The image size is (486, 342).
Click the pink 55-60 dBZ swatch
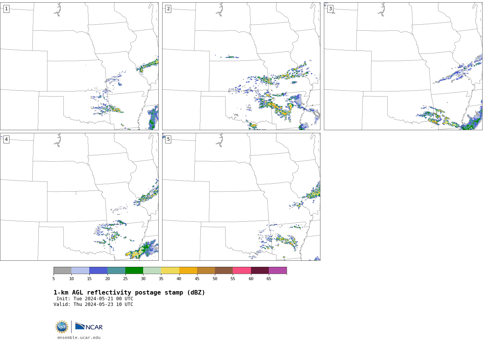point(242,271)
